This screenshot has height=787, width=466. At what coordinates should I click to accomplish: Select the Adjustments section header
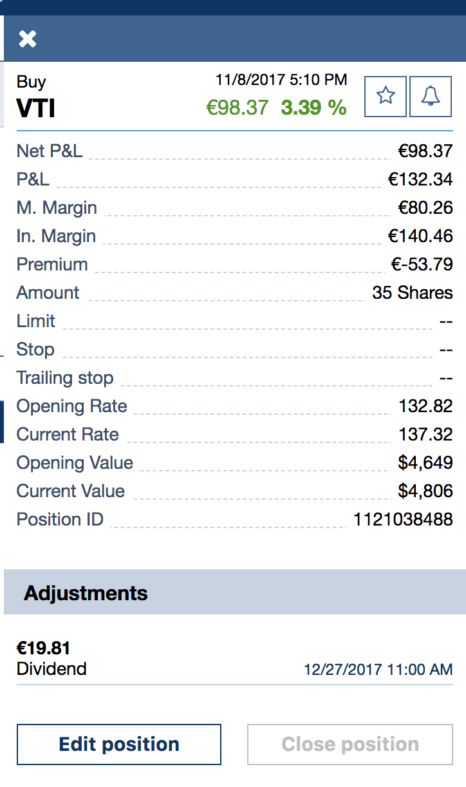tap(86, 593)
